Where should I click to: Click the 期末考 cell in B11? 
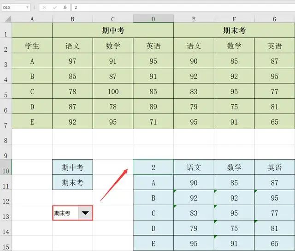point(72,182)
